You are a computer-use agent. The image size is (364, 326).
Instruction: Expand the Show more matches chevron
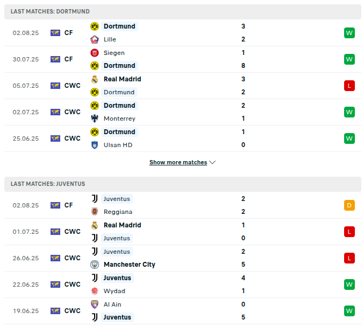(x=212, y=162)
